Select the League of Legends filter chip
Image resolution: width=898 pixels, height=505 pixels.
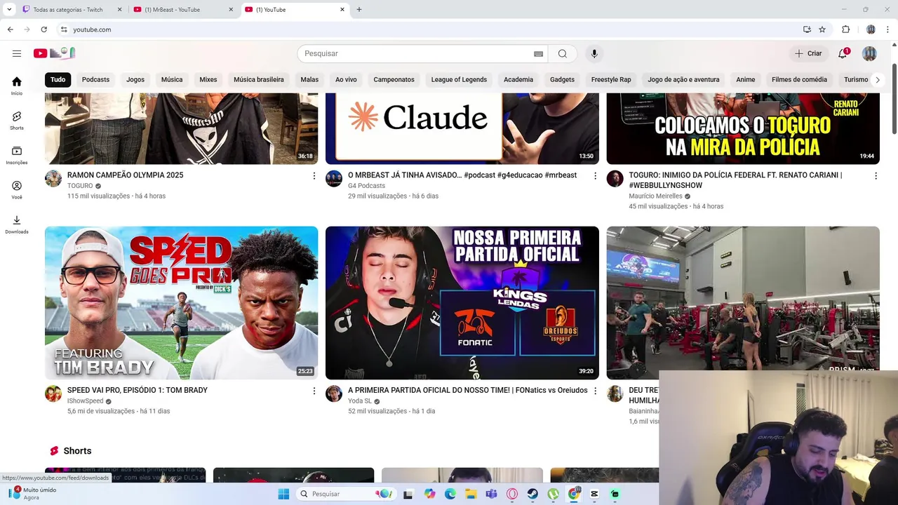(459, 79)
